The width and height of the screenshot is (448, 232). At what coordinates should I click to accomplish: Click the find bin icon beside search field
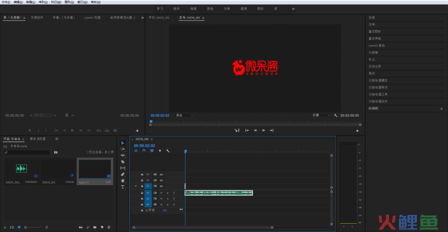pos(56,152)
